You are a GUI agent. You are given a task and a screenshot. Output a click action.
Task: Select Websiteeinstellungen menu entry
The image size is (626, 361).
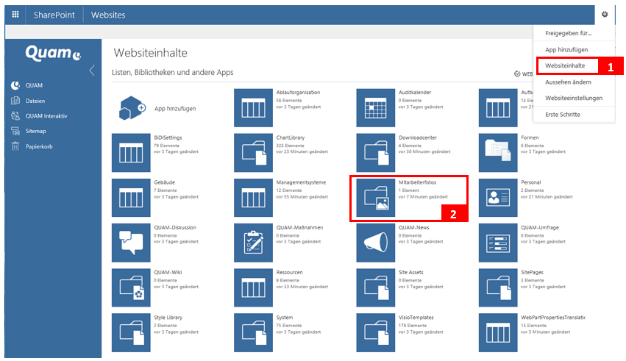click(574, 98)
